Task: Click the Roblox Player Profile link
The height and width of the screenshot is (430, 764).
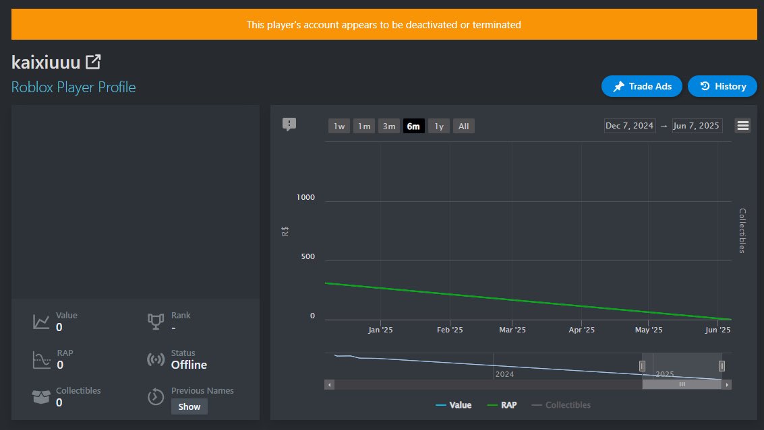Action: pyautogui.click(x=74, y=87)
